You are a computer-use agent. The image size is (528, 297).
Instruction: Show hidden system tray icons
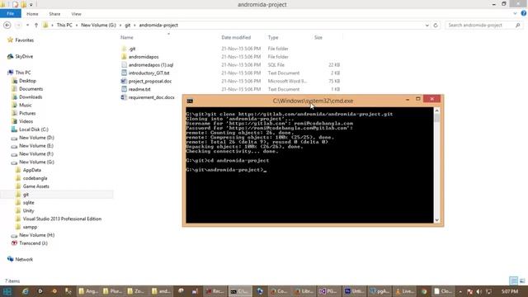[460, 291]
